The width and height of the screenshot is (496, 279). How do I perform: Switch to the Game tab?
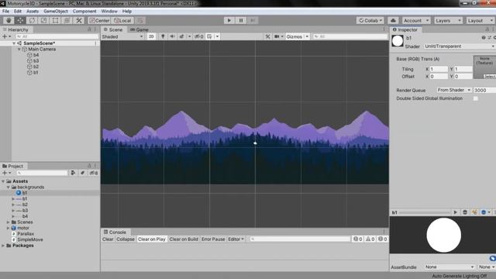[139, 29]
